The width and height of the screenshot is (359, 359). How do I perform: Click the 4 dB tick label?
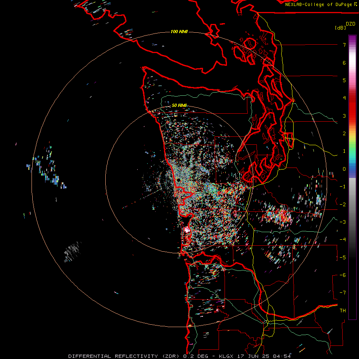(x=344, y=98)
